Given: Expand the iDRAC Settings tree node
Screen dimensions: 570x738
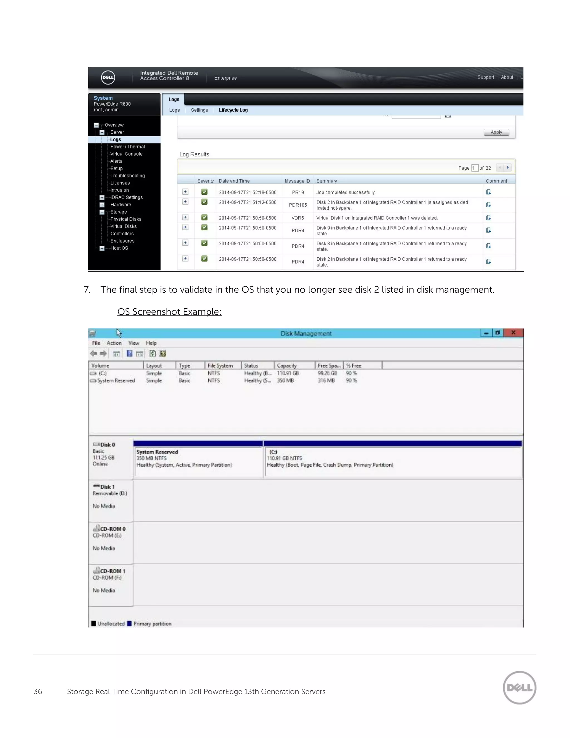Looking at the screenshot, I should click(x=102, y=198).
